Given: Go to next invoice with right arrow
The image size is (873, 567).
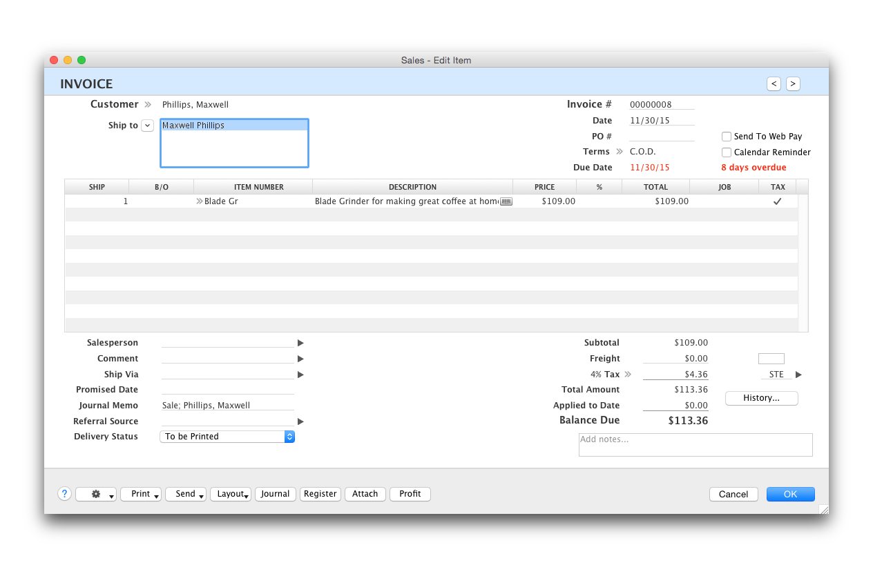Looking at the screenshot, I should 794,83.
